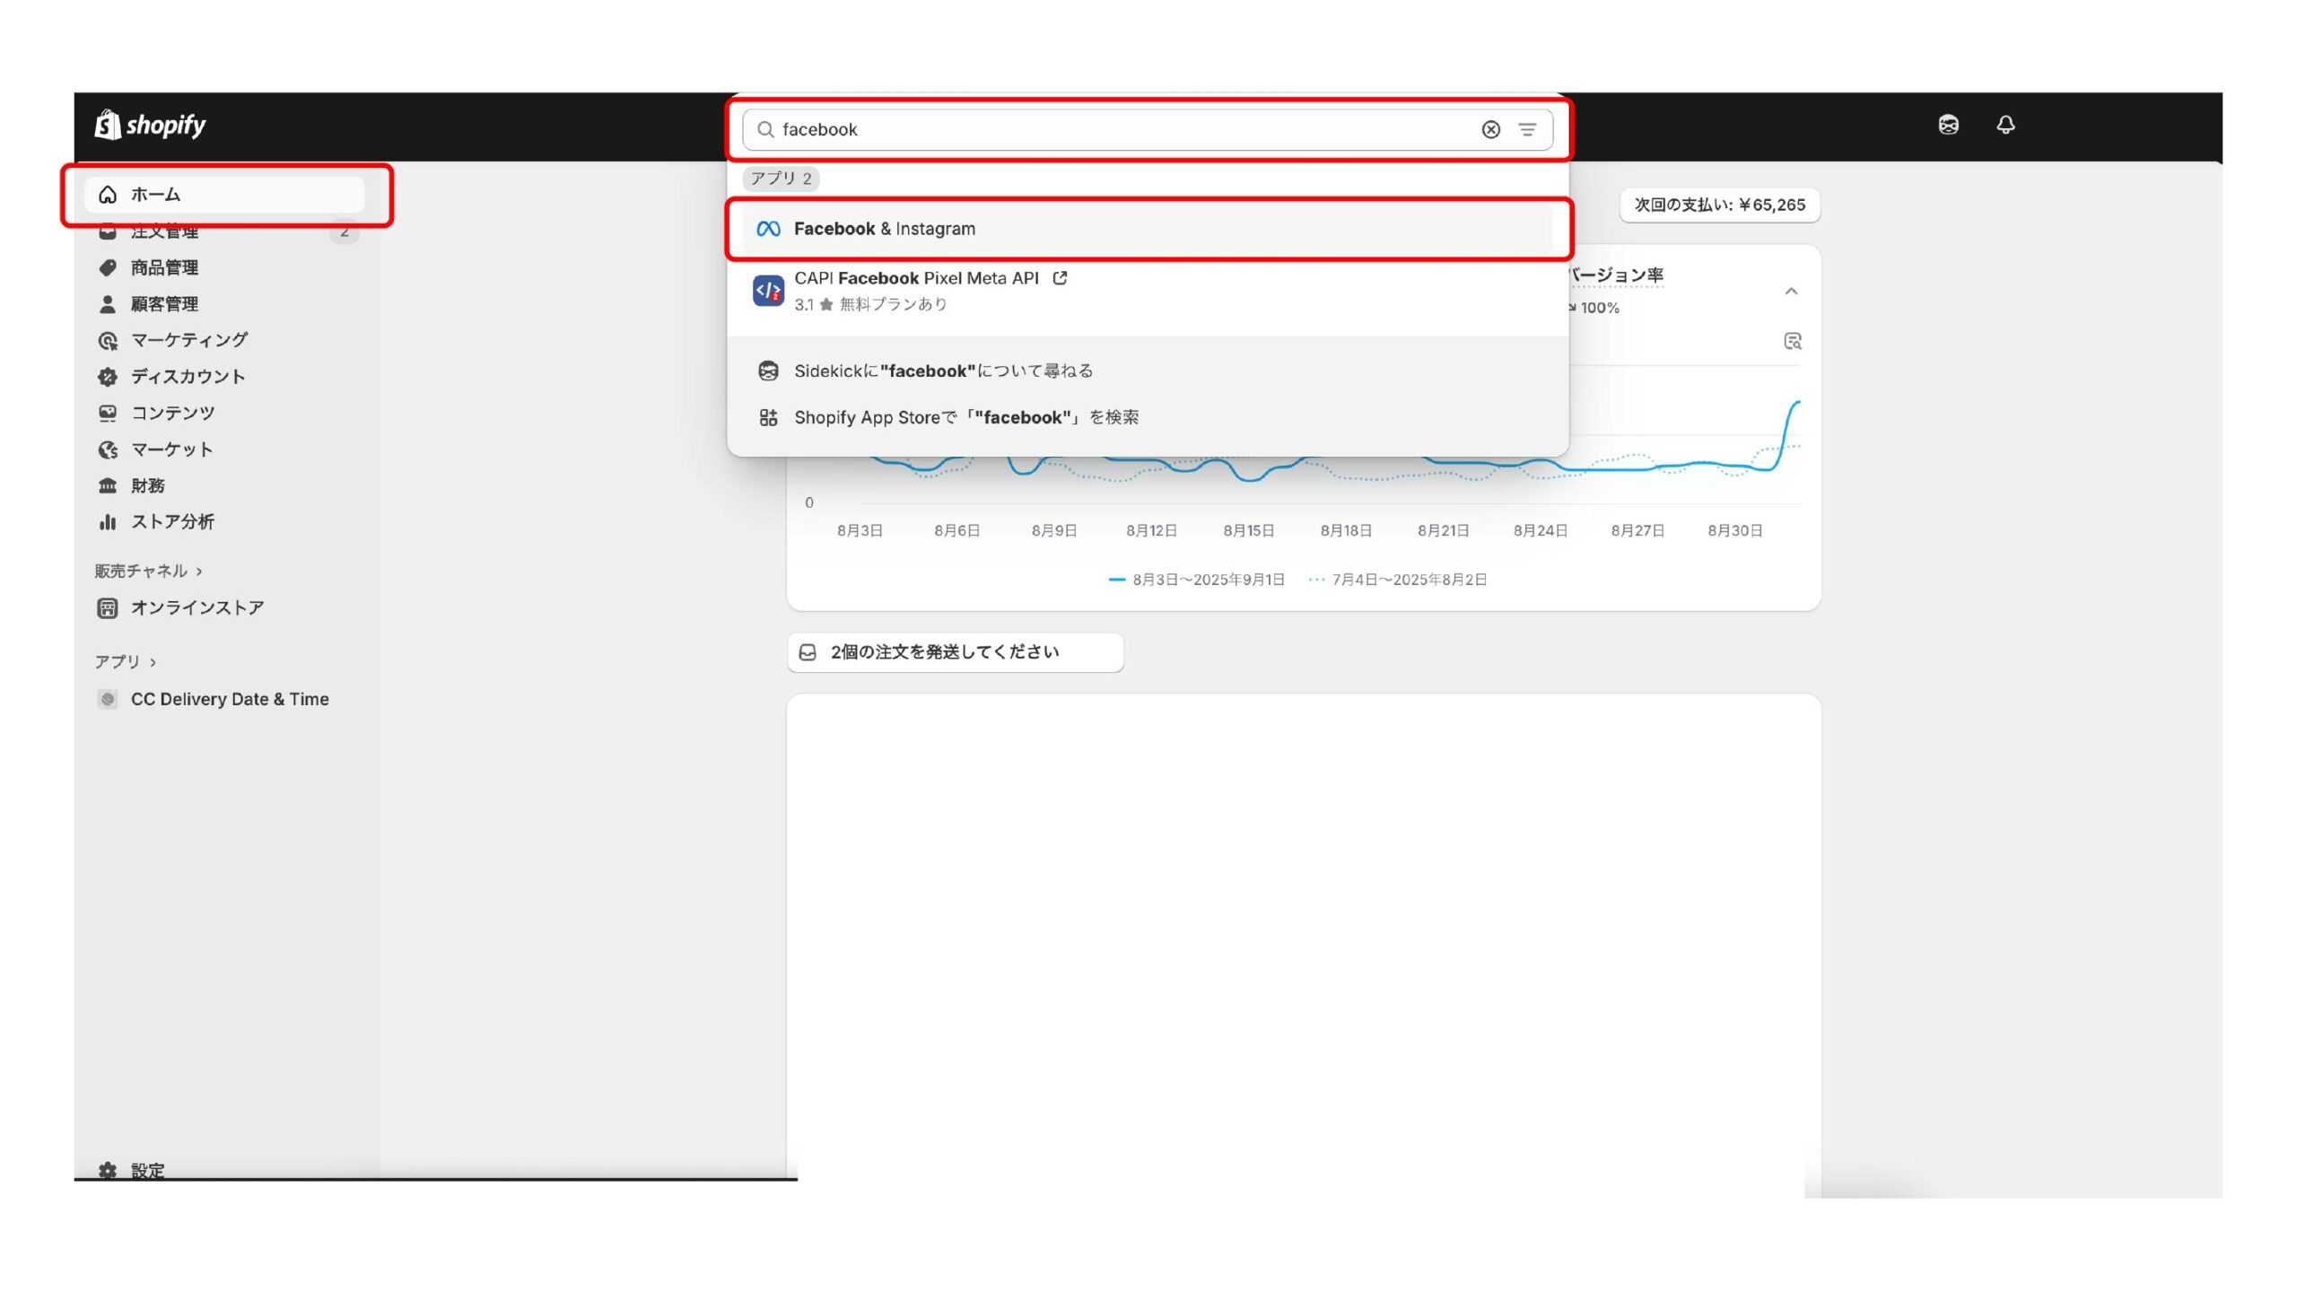Expand アプリ section in sidebar
Image resolution: width=2297 pixels, height=1291 pixels.
pyautogui.click(x=126, y=662)
